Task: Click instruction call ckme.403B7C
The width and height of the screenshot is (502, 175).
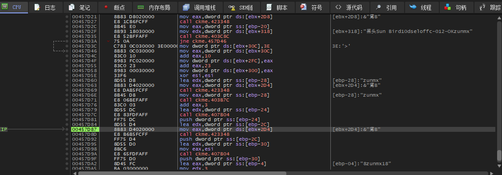Action: pos(205,100)
